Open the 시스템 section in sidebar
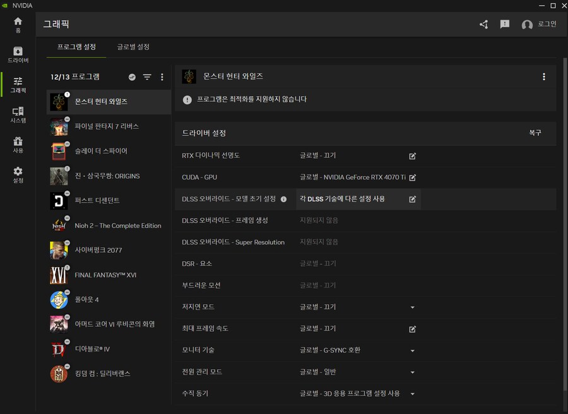This screenshot has width=568, height=414. tap(18, 114)
